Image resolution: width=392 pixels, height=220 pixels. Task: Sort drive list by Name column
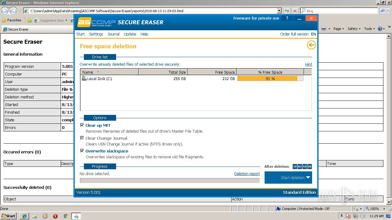click(x=109, y=72)
